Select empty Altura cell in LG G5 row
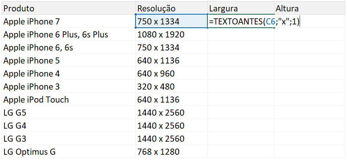The image size is (347, 160). [x=310, y=112]
